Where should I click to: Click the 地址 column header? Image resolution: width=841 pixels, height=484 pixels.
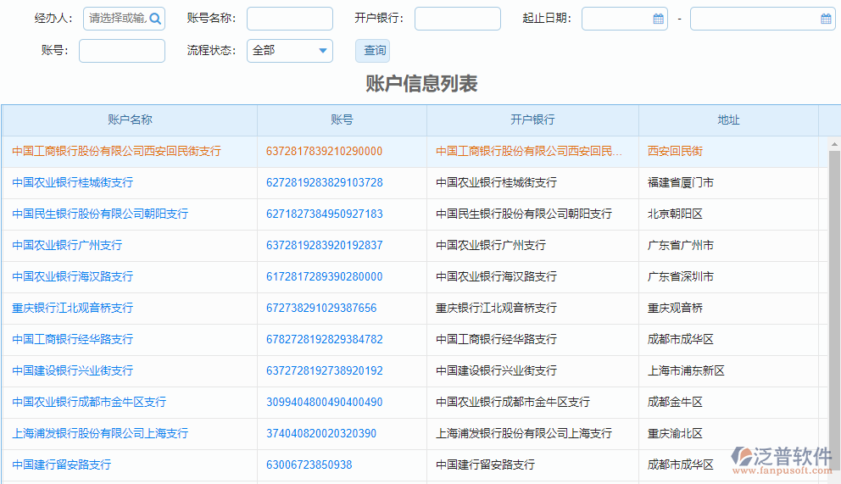728,120
